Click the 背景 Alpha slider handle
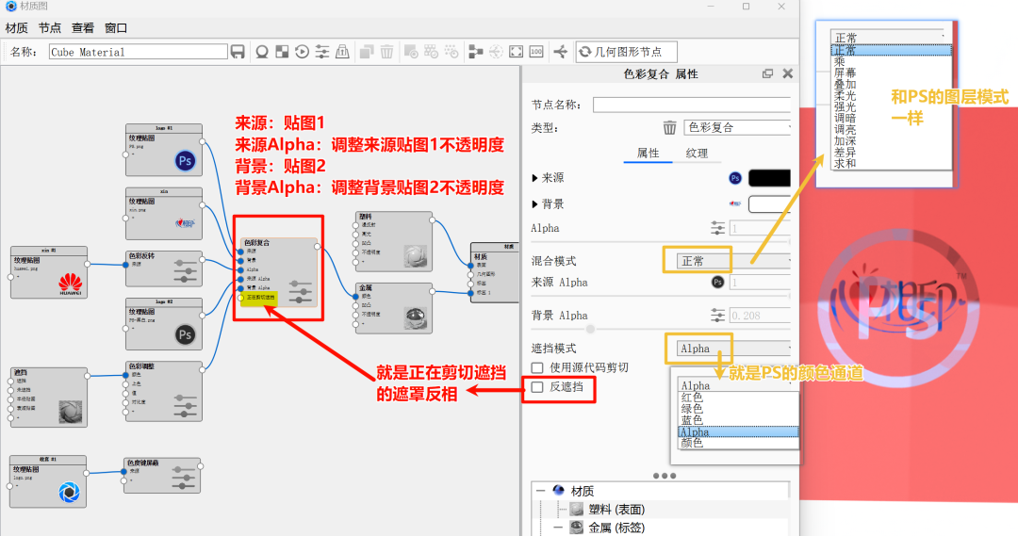This screenshot has height=536, width=1018. click(590, 329)
